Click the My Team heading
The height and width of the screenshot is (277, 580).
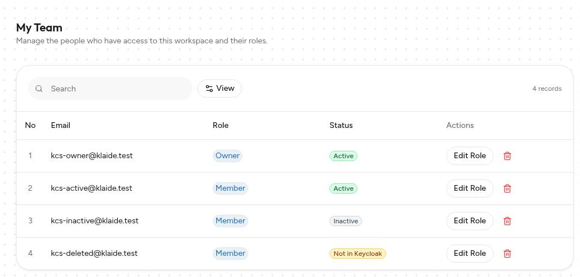(39, 27)
